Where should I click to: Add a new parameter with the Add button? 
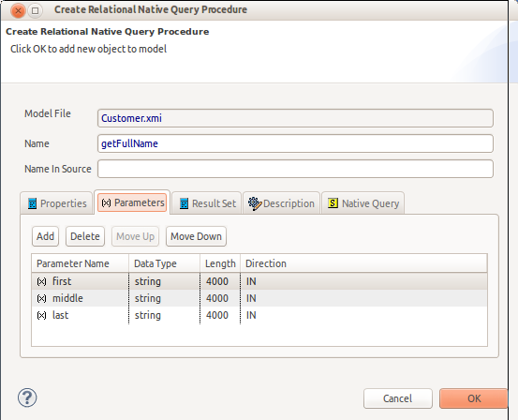pyautogui.click(x=45, y=236)
